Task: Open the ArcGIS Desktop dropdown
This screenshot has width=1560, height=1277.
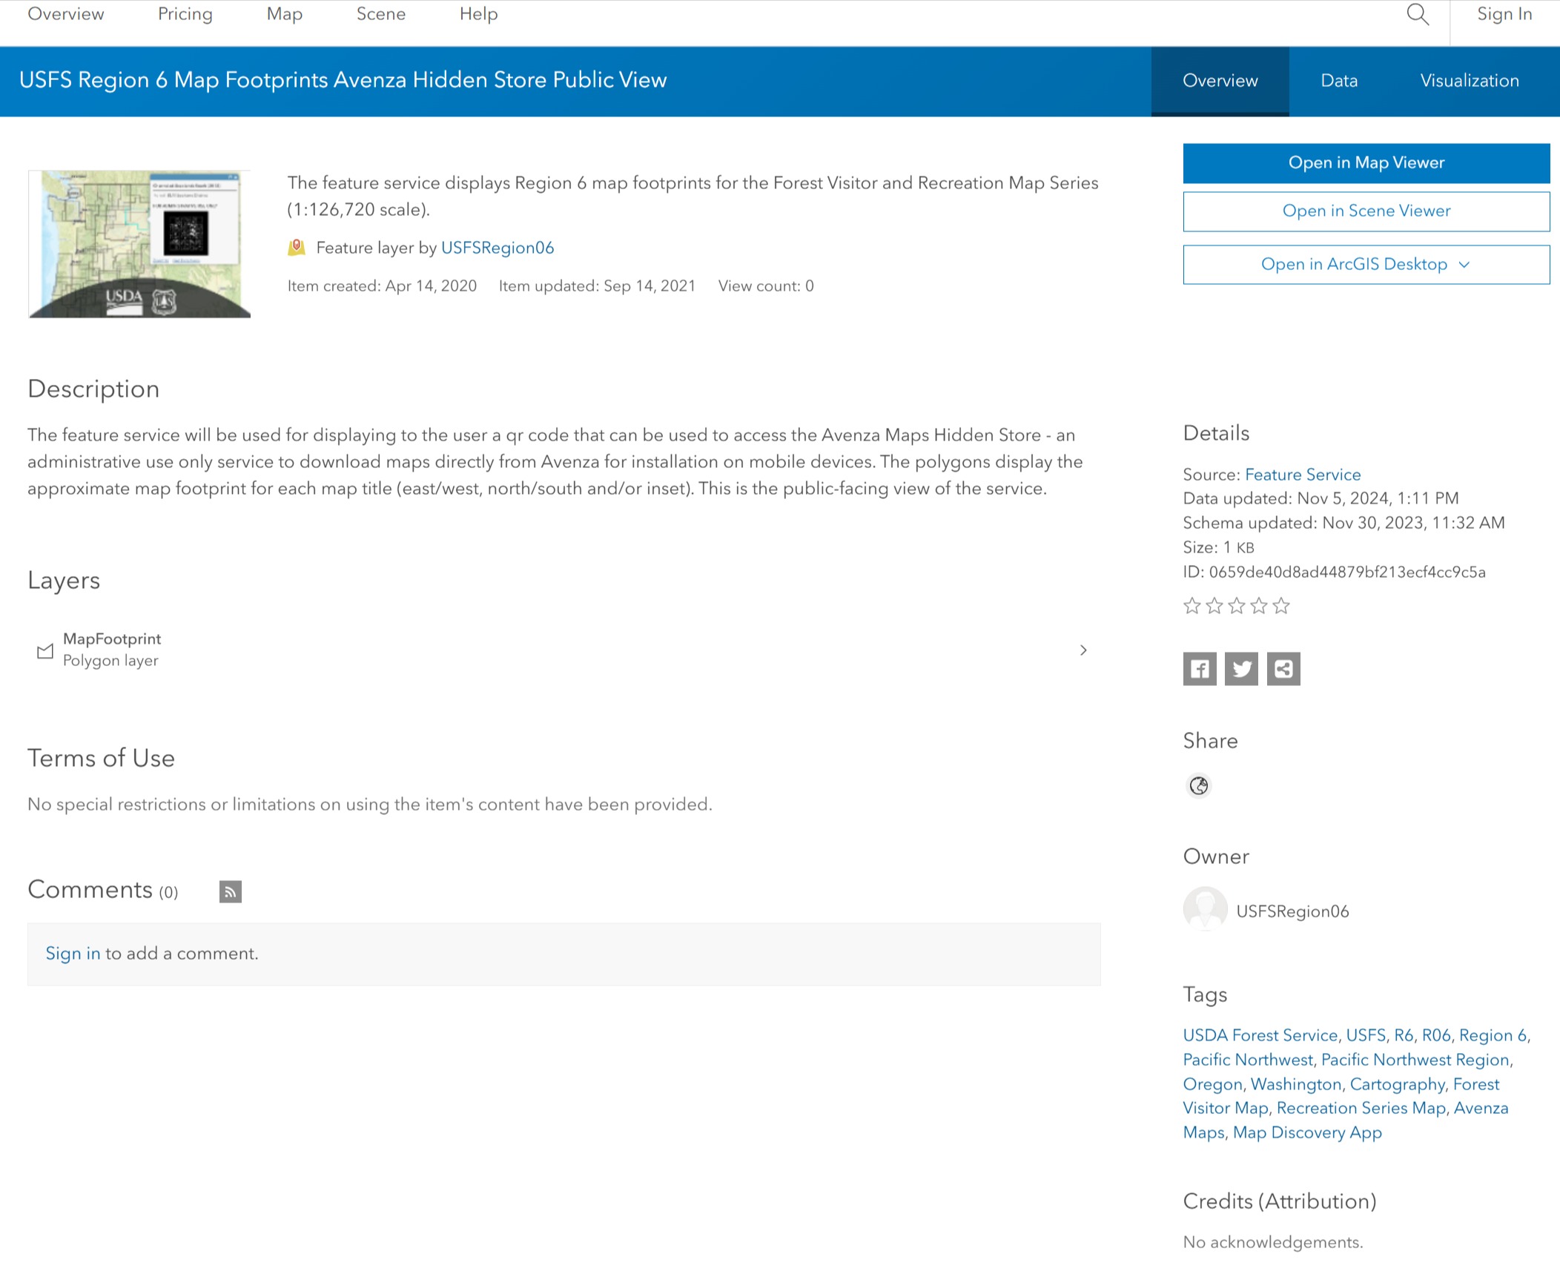Action: (x=1366, y=265)
